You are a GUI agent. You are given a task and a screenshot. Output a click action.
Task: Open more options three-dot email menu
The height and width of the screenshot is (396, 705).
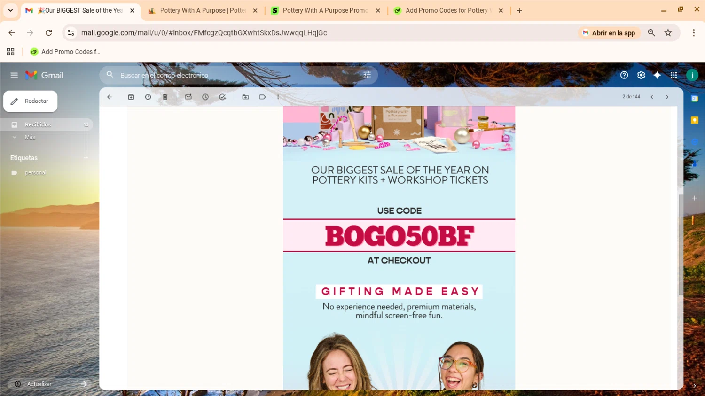[278, 97]
